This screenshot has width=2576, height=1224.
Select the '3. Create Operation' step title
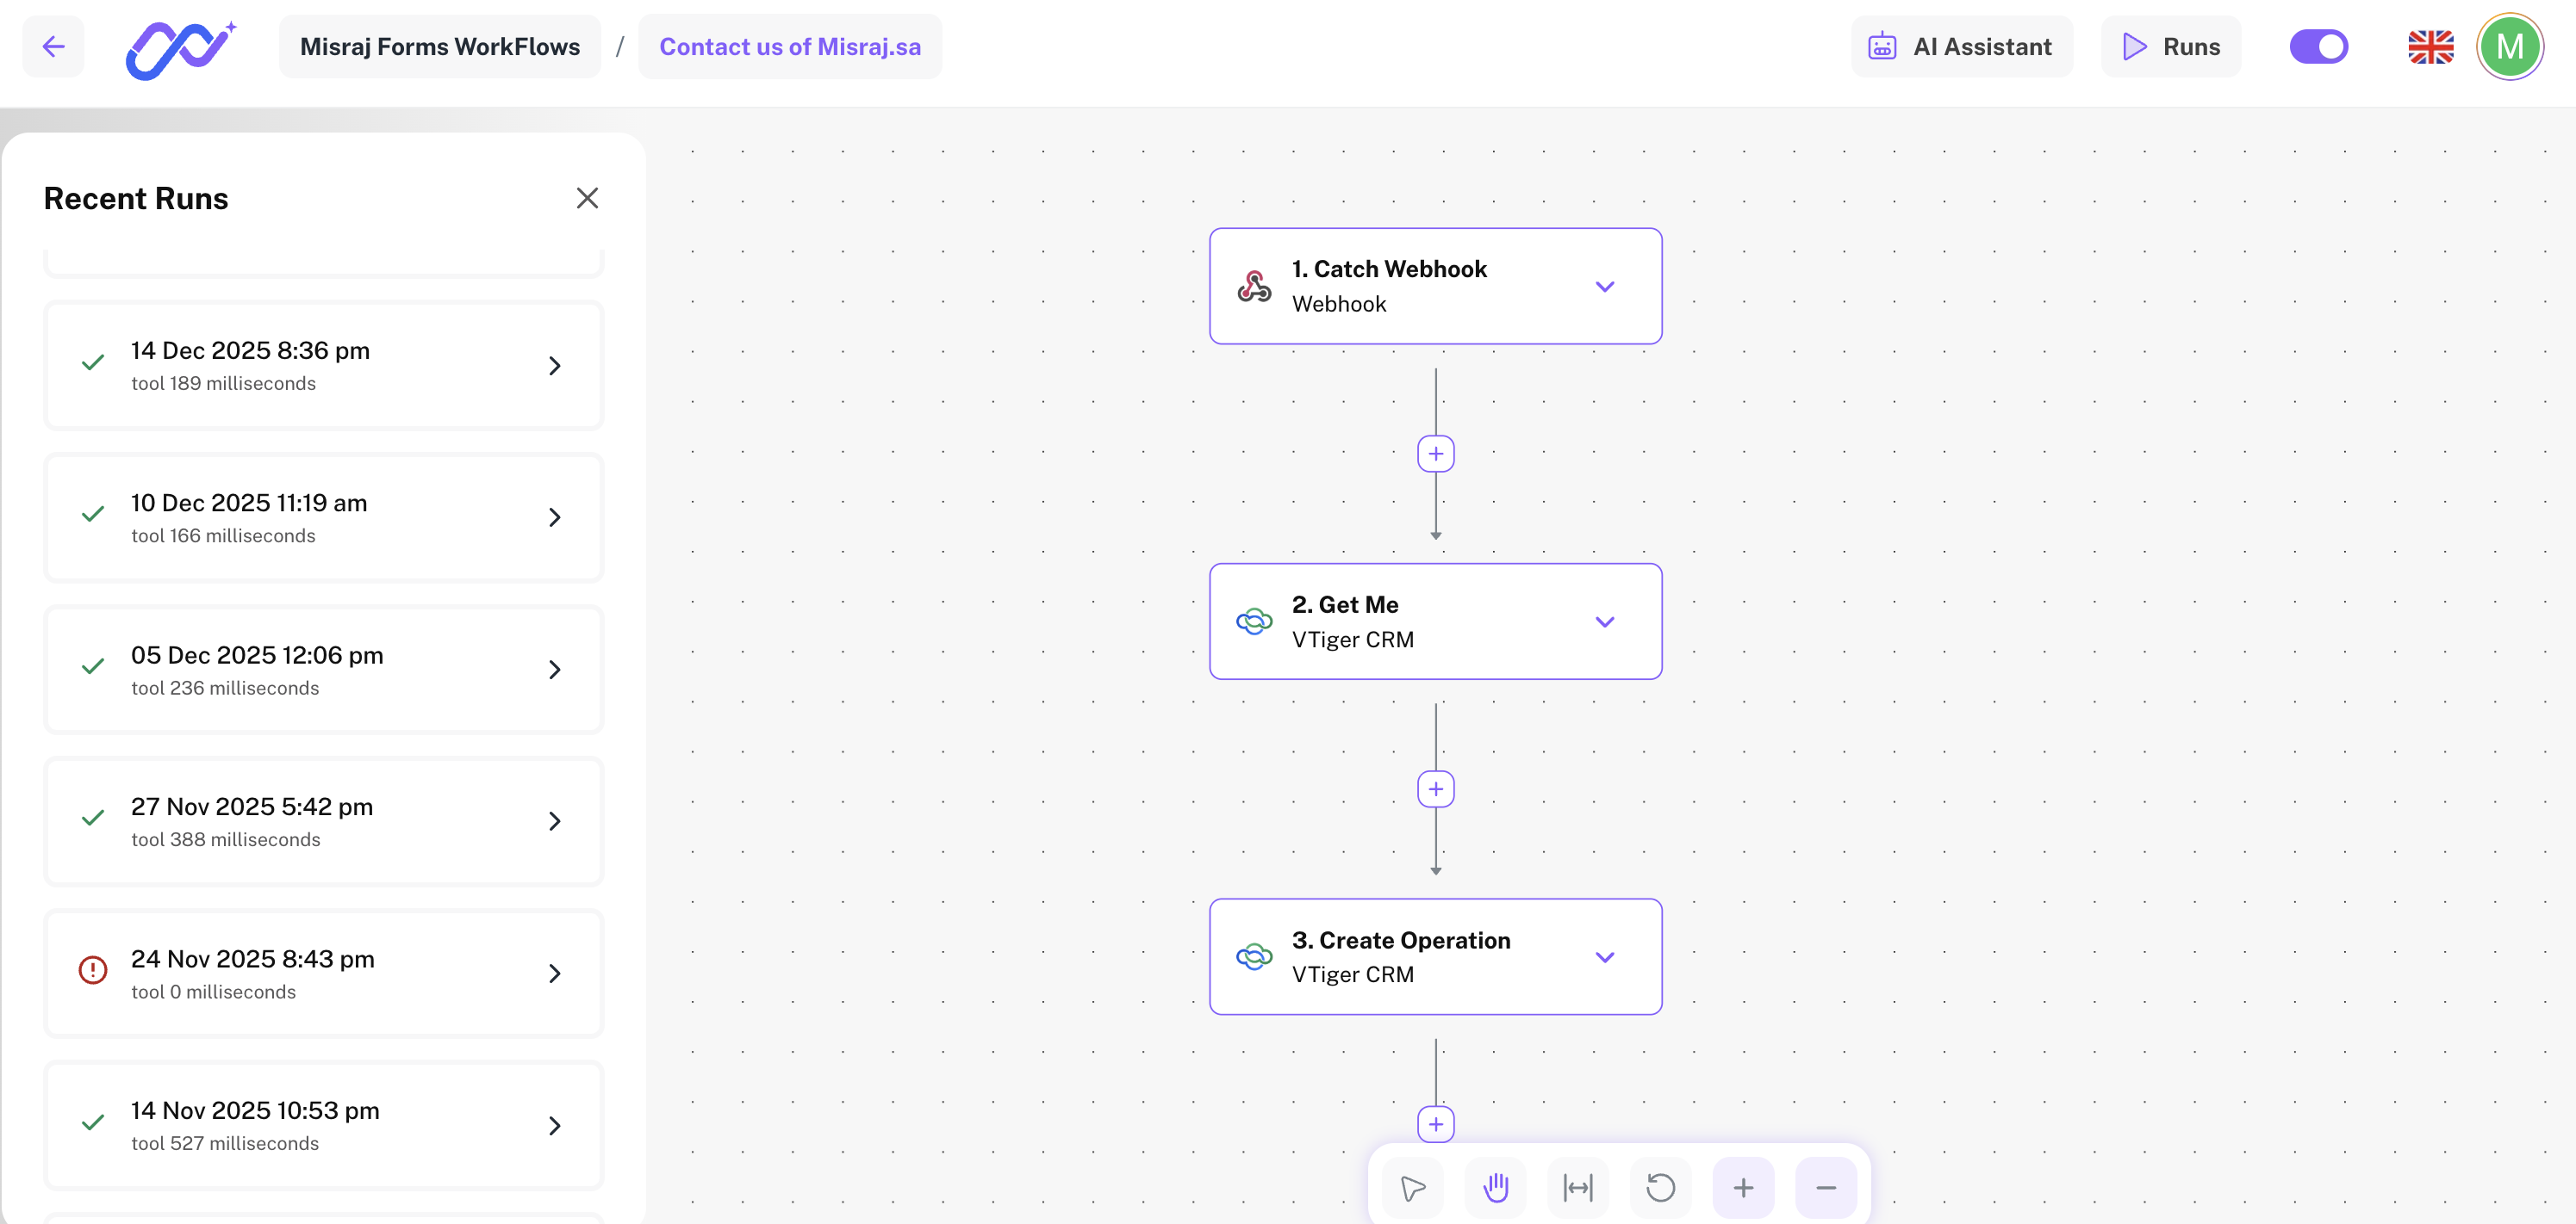(1401, 940)
